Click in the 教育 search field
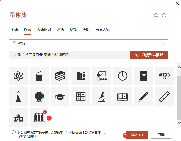Image resolution: width=181 pixels, height=141 pixels. (88, 43)
